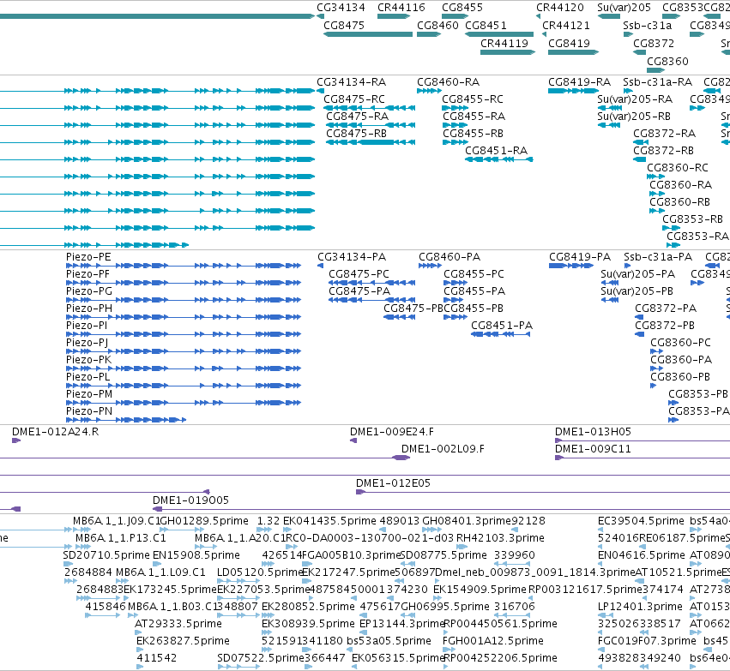Open protein Piezo-PG
Viewport: 730px width, 671px height.
pos(89,292)
